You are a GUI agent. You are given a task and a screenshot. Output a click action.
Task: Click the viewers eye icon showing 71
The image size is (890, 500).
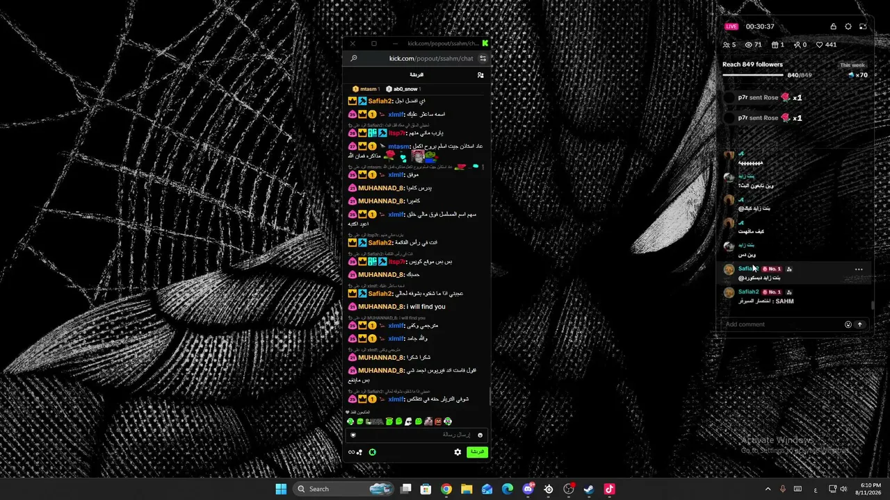point(749,45)
